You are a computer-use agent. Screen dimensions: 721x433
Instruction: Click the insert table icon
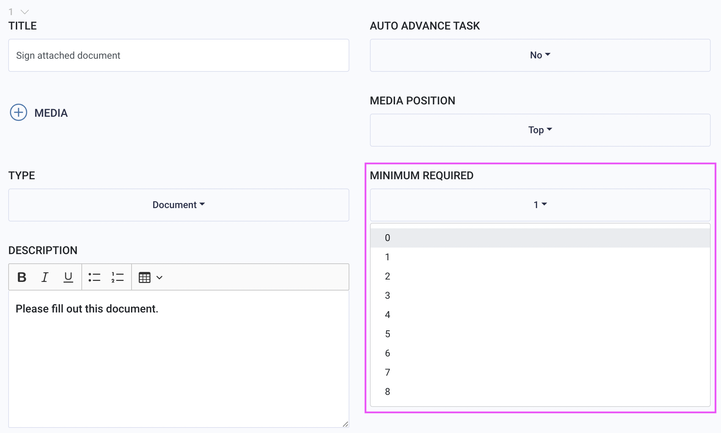pos(145,277)
